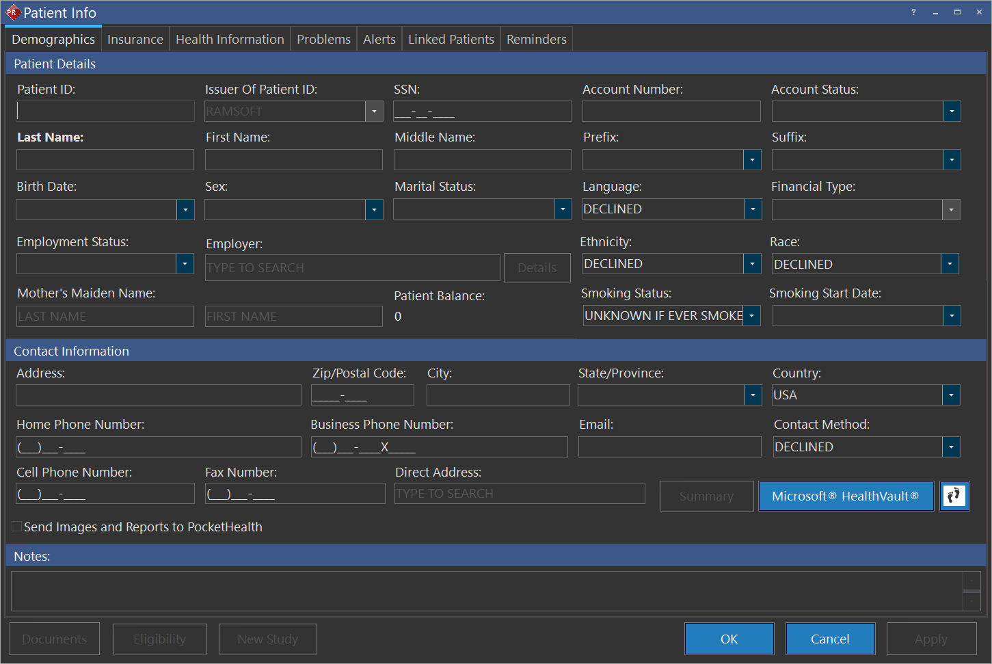Viewport: 992px width, 664px height.
Task: Expand the Smoking Status dropdown
Action: (752, 316)
